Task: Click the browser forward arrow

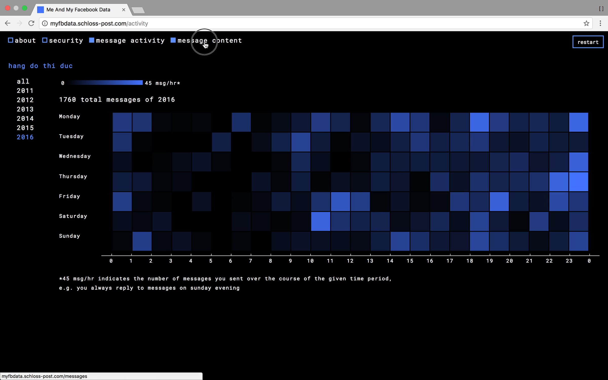Action: tap(19, 23)
